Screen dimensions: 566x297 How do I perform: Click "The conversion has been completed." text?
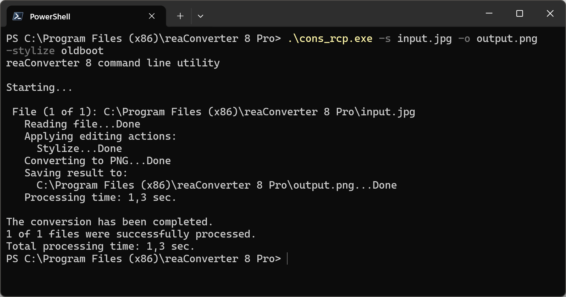109,222
